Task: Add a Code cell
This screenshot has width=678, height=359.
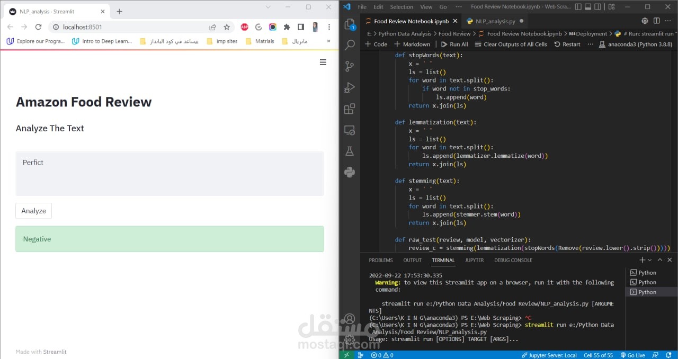Action: [376, 44]
